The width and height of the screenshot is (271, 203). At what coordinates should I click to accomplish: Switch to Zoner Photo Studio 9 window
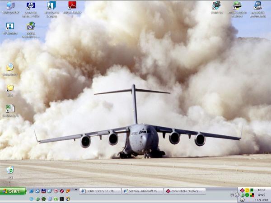tap(185, 191)
